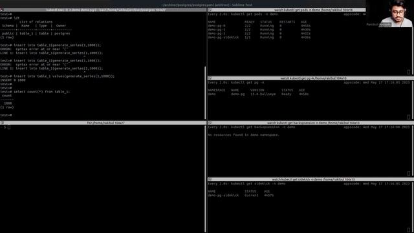Select the 'watch kubectl get backupsession' pane title
Viewport: 414px width, 233px height.
point(313,123)
